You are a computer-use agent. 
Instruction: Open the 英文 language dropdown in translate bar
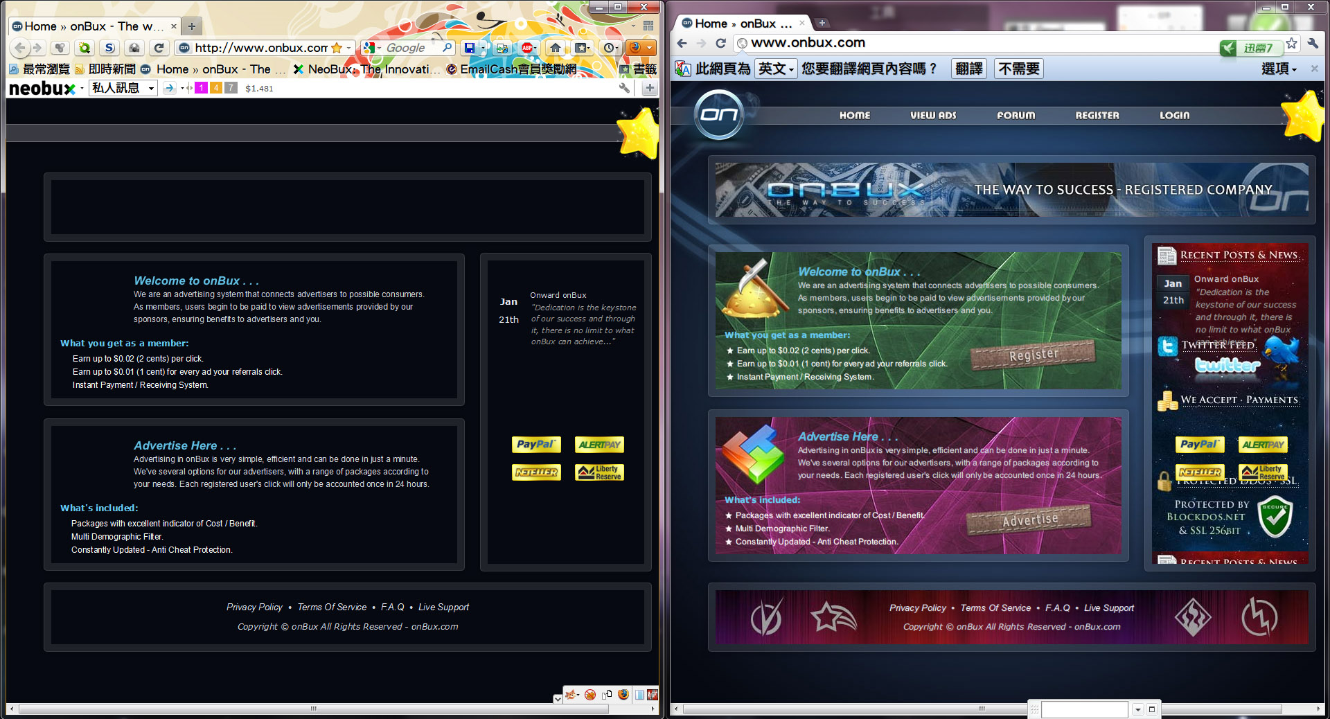775,69
